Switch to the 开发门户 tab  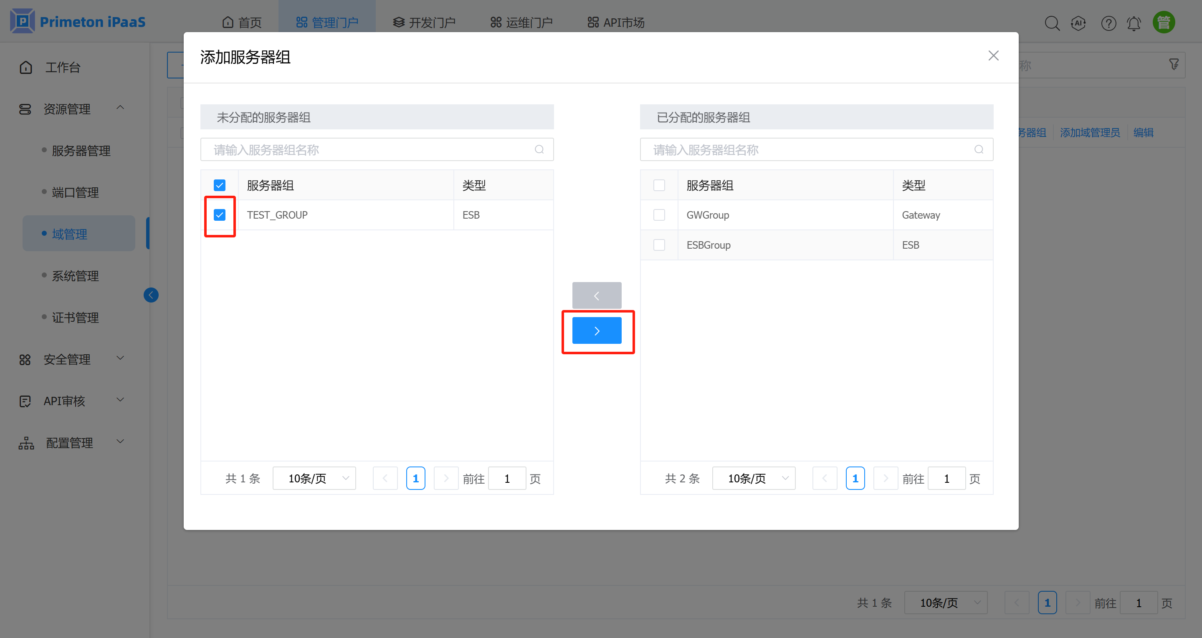click(x=424, y=21)
